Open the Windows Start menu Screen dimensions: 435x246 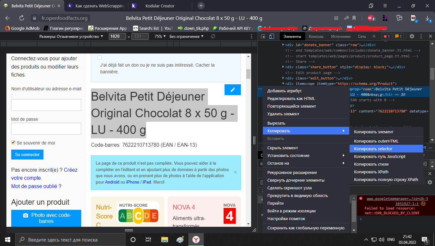(x=7, y=240)
